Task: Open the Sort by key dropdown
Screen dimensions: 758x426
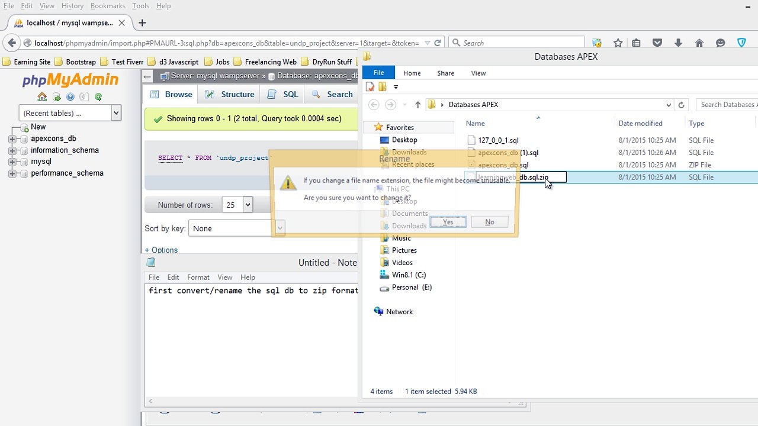Action: tap(236, 228)
